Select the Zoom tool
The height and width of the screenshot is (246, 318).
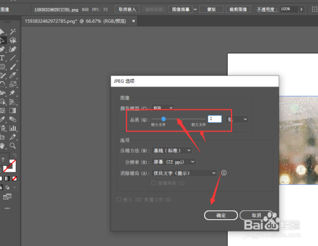tap(13, 146)
